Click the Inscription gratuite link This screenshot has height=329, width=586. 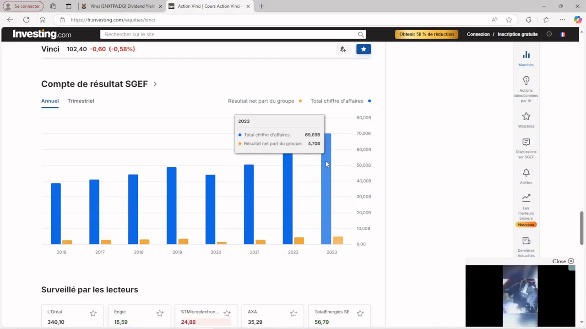518,34
